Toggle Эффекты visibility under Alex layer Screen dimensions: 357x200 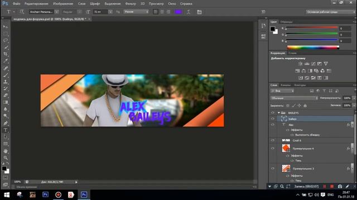click(288, 130)
